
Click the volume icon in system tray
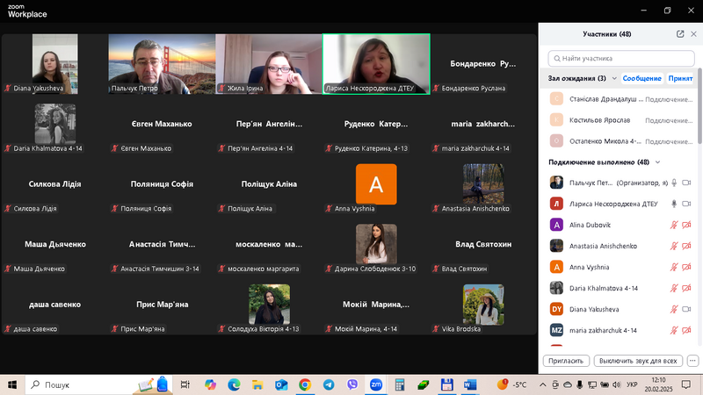(x=617, y=384)
